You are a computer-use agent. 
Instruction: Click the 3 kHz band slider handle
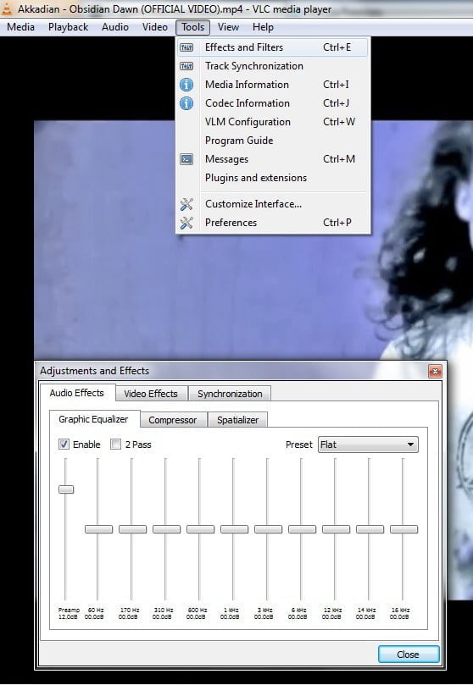pyautogui.click(x=268, y=529)
